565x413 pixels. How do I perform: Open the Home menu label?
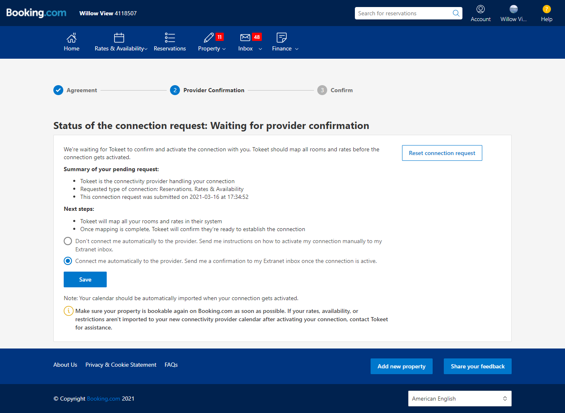tap(72, 48)
